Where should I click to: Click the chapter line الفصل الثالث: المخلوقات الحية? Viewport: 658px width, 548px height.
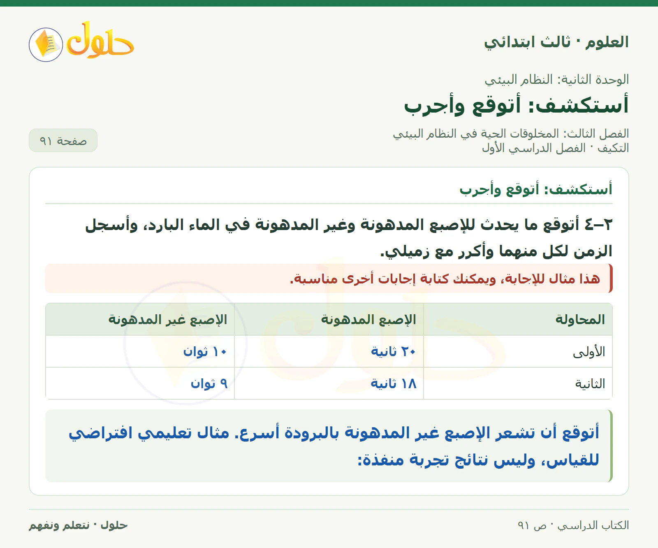coord(511,134)
